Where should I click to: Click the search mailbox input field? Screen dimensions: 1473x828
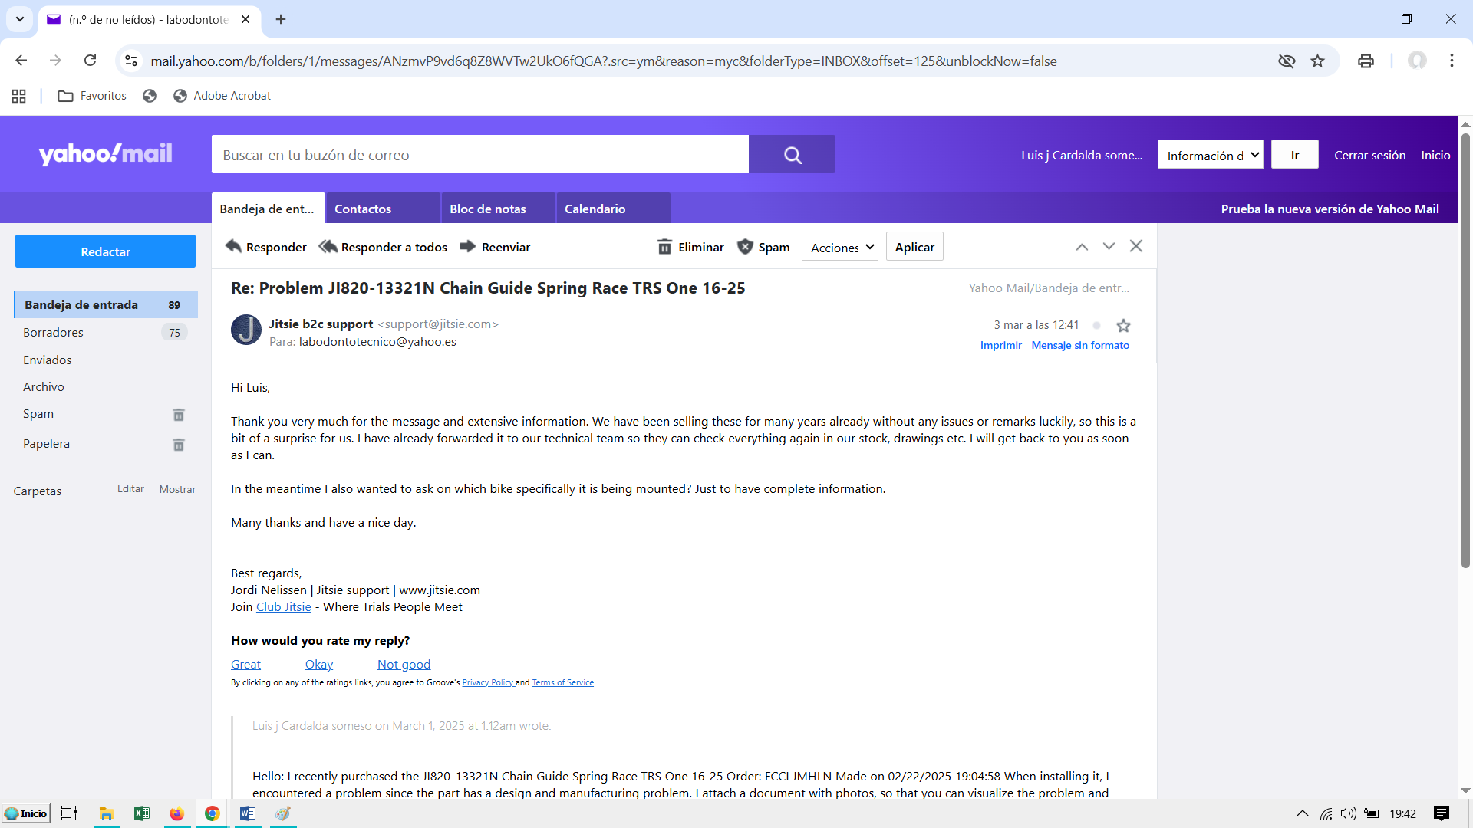click(480, 155)
